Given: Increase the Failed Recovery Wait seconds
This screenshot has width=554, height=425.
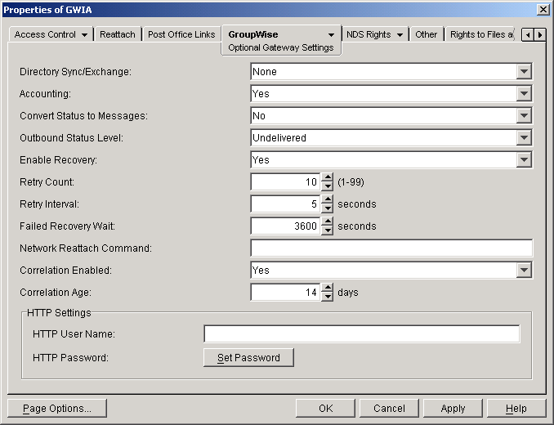Looking at the screenshot, I should 328,221.
